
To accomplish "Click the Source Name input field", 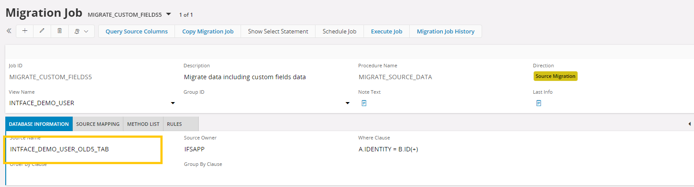I will pos(84,149).
